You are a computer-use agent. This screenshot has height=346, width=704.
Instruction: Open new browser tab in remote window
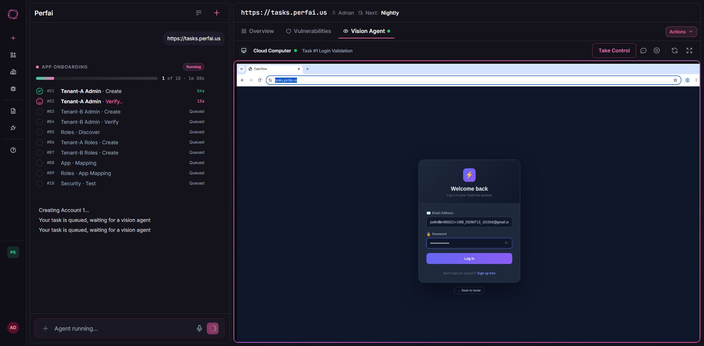click(307, 69)
